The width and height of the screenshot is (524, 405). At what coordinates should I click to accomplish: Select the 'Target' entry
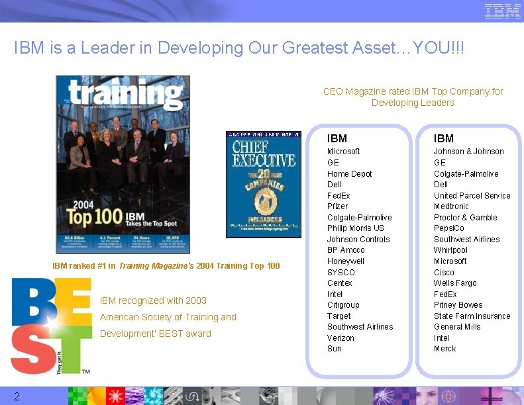pyautogui.click(x=339, y=316)
